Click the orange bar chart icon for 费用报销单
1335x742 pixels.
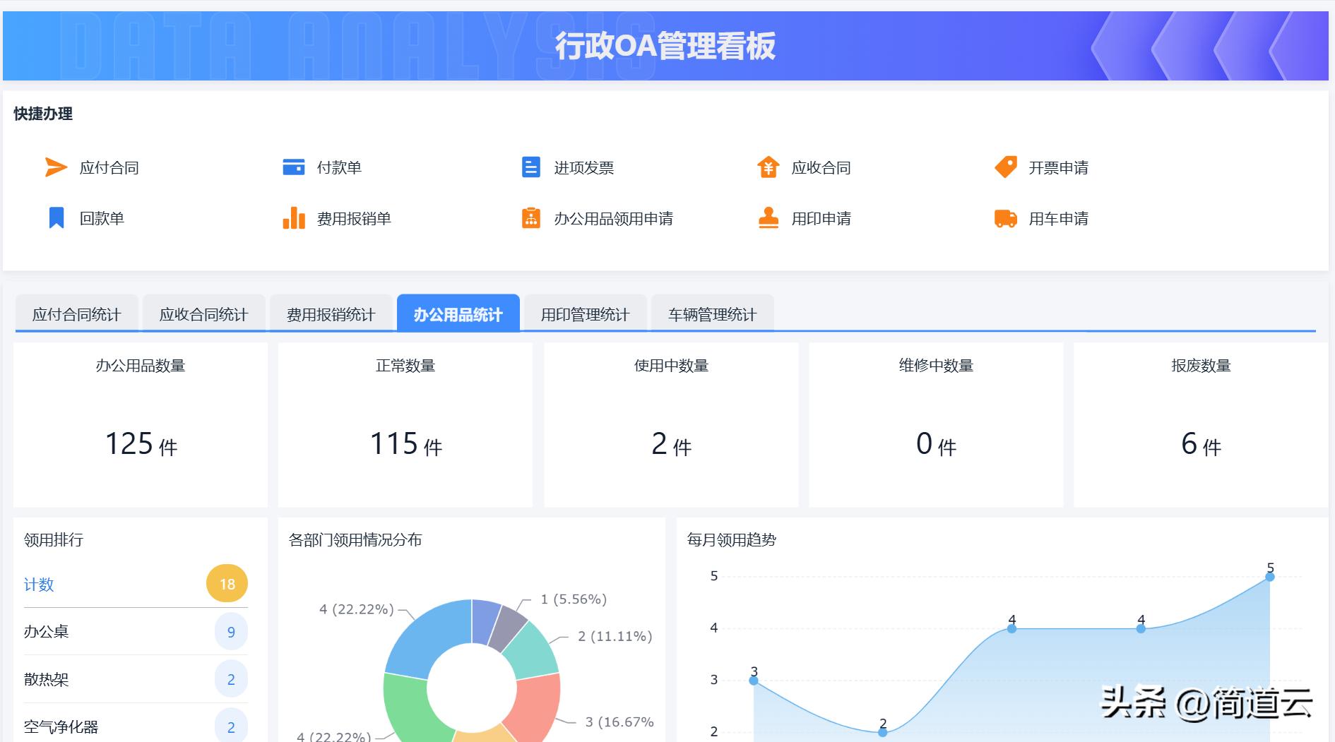click(293, 218)
